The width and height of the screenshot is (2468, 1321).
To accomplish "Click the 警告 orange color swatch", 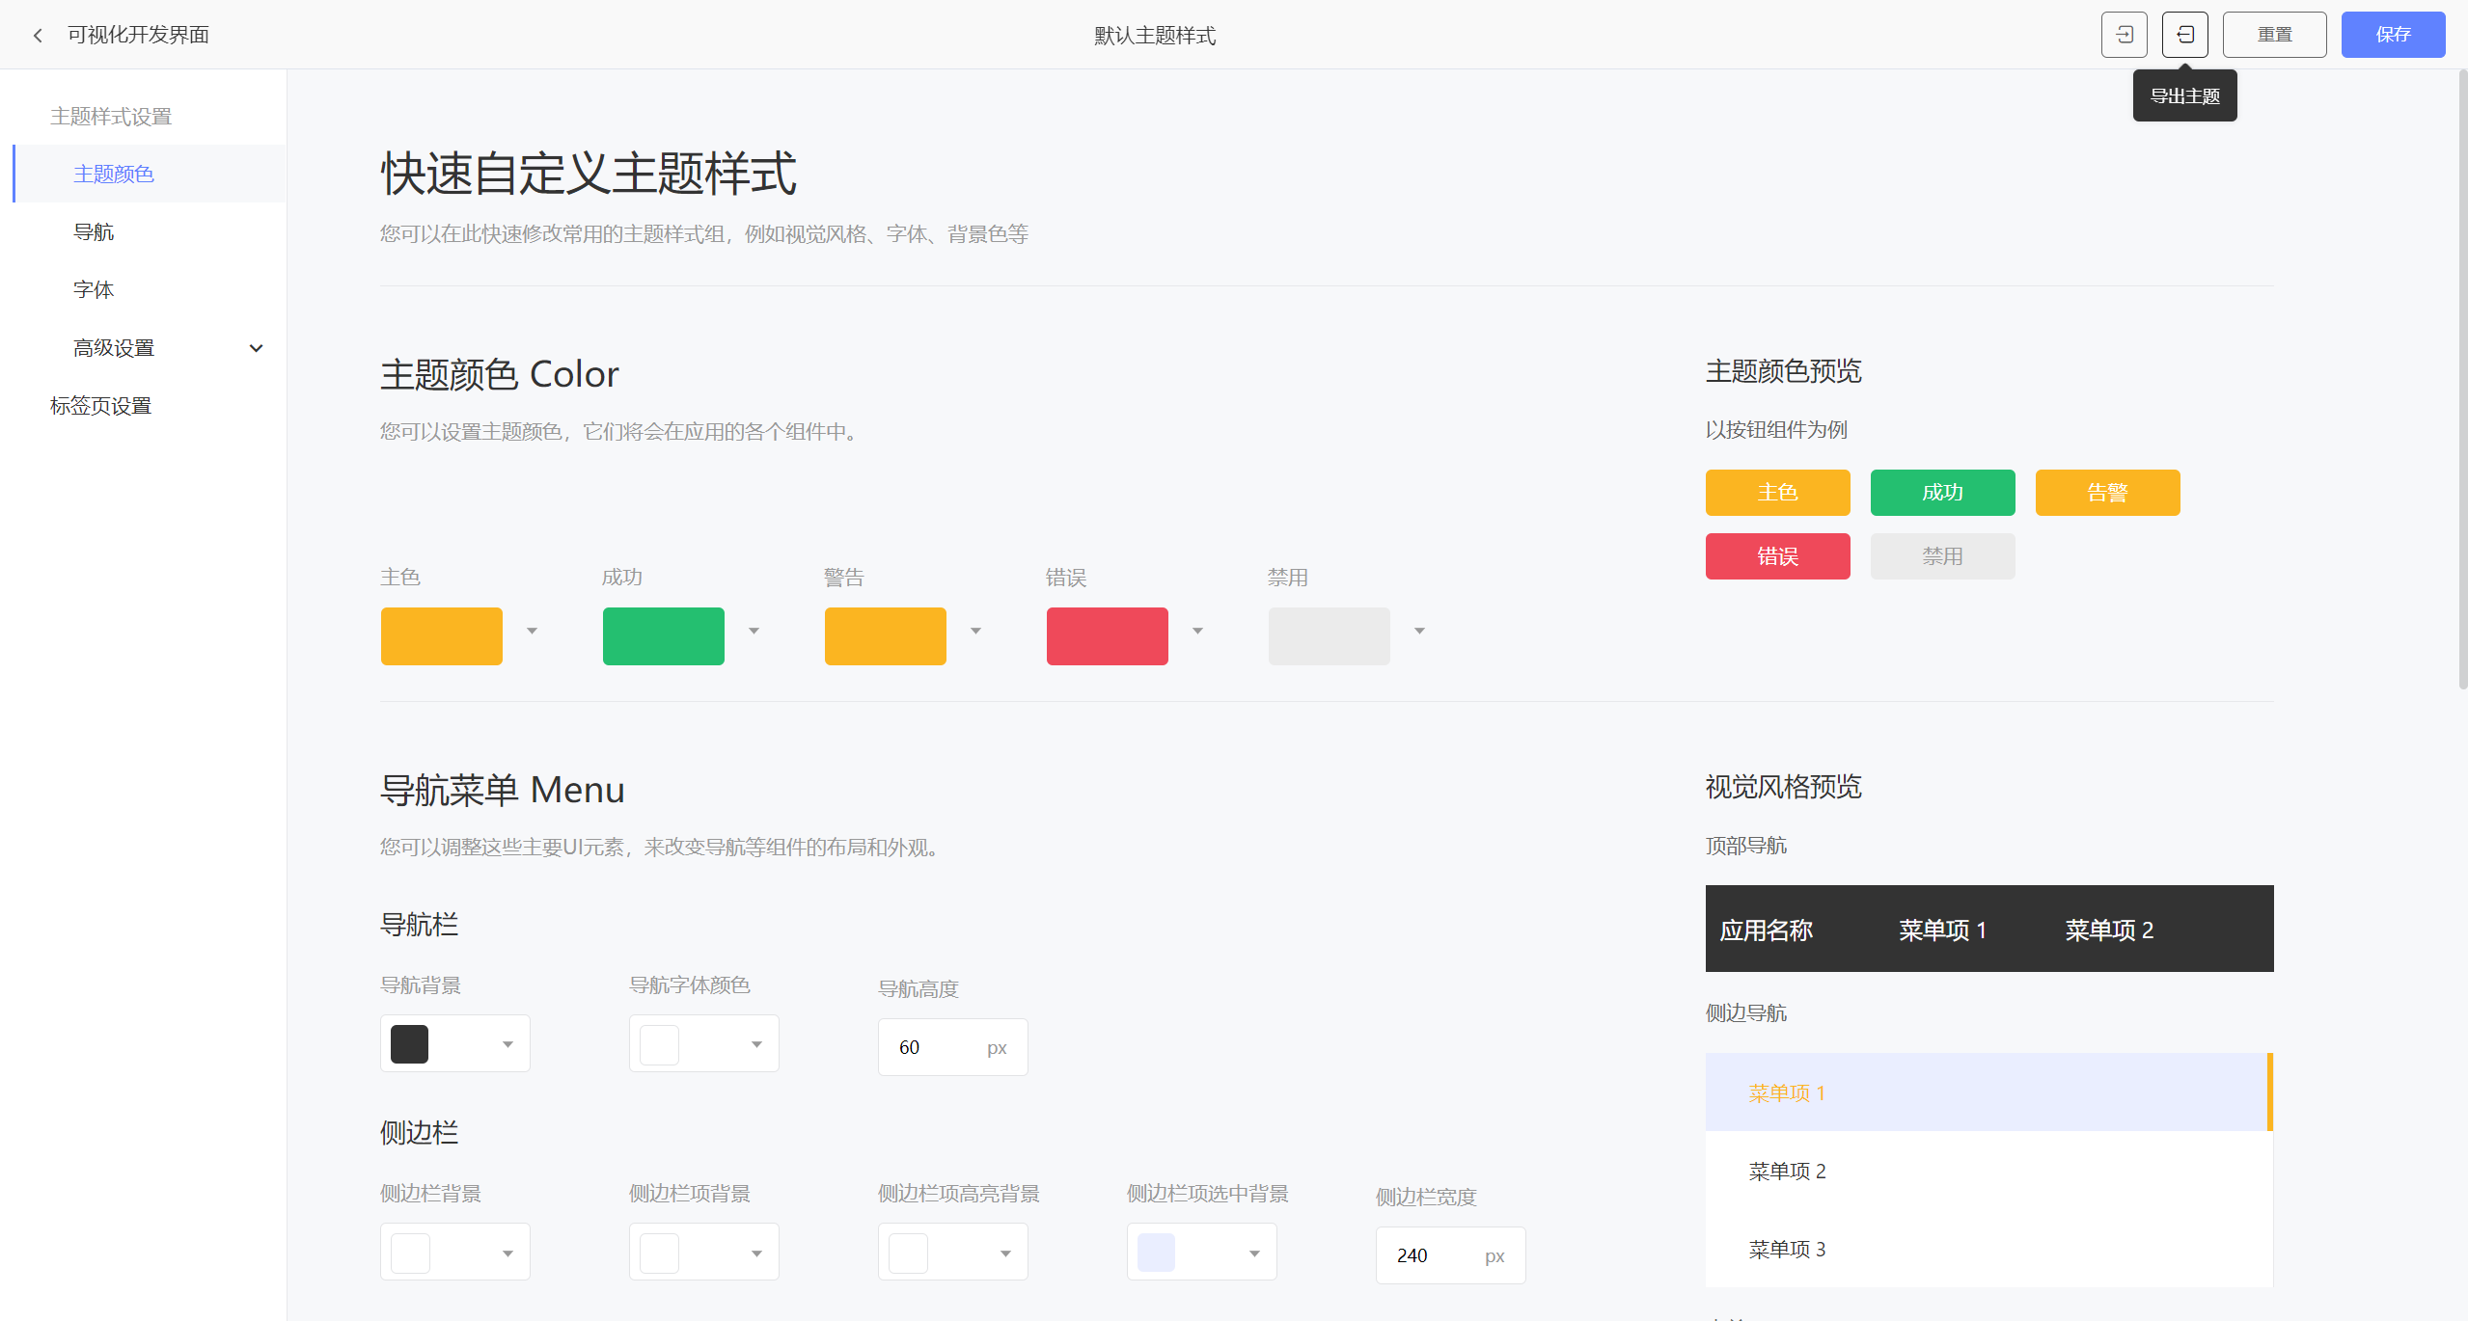I will (x=886, y=635).
